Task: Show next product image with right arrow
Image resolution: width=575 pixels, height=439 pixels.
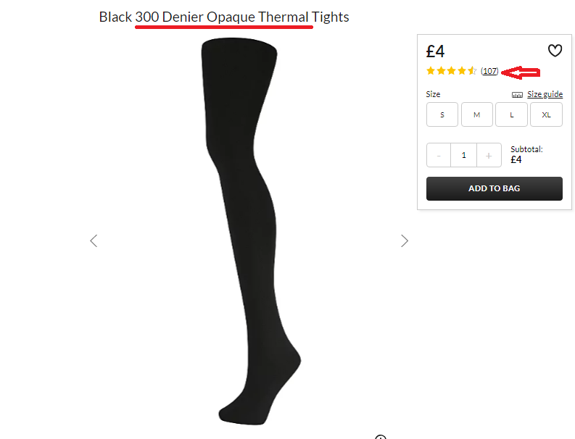Action: click(404, 241)
